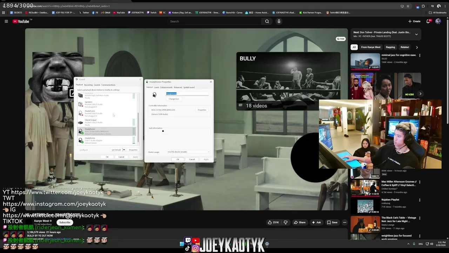Like the video (251K thumbs up)
This screenshot has height=253, width=449.
coord(273,222)
